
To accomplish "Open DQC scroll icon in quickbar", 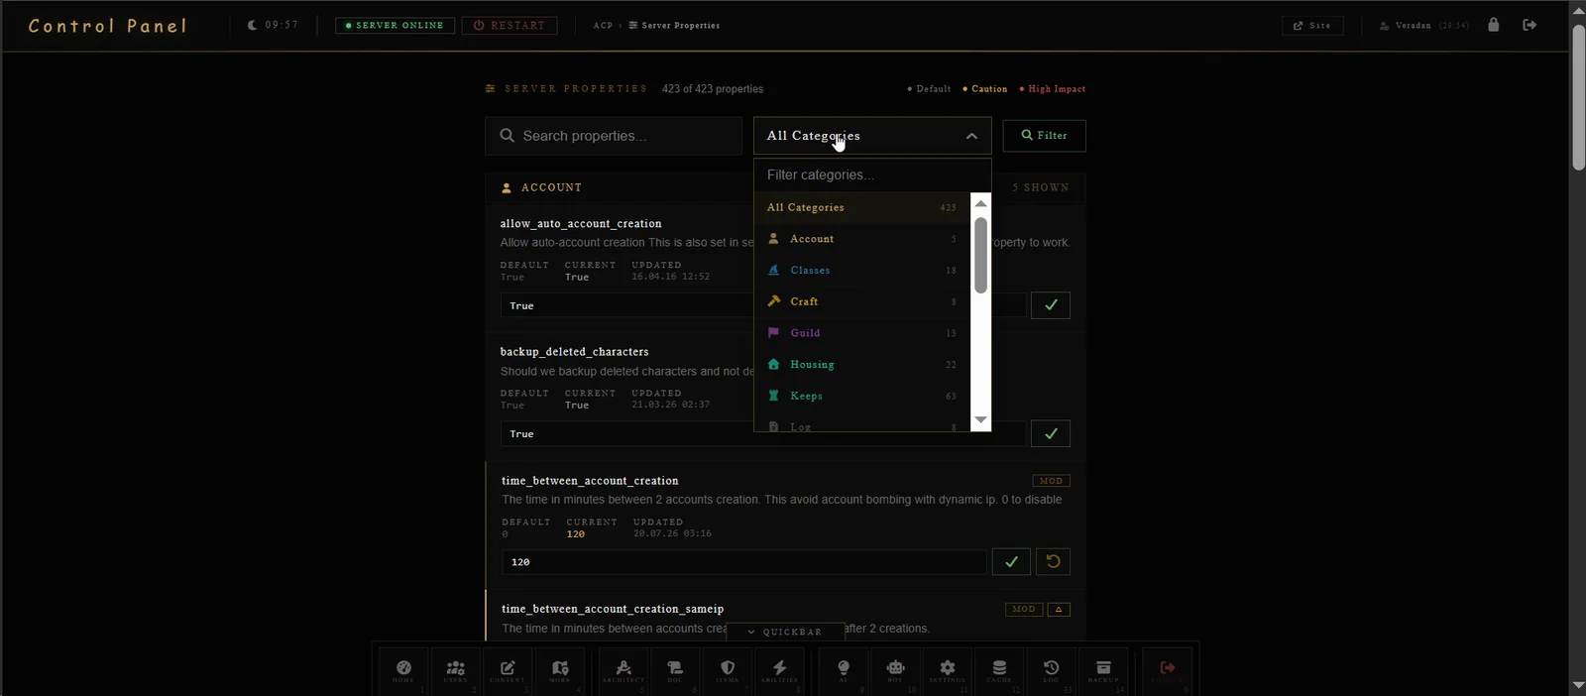I will (x=675, y=671).
